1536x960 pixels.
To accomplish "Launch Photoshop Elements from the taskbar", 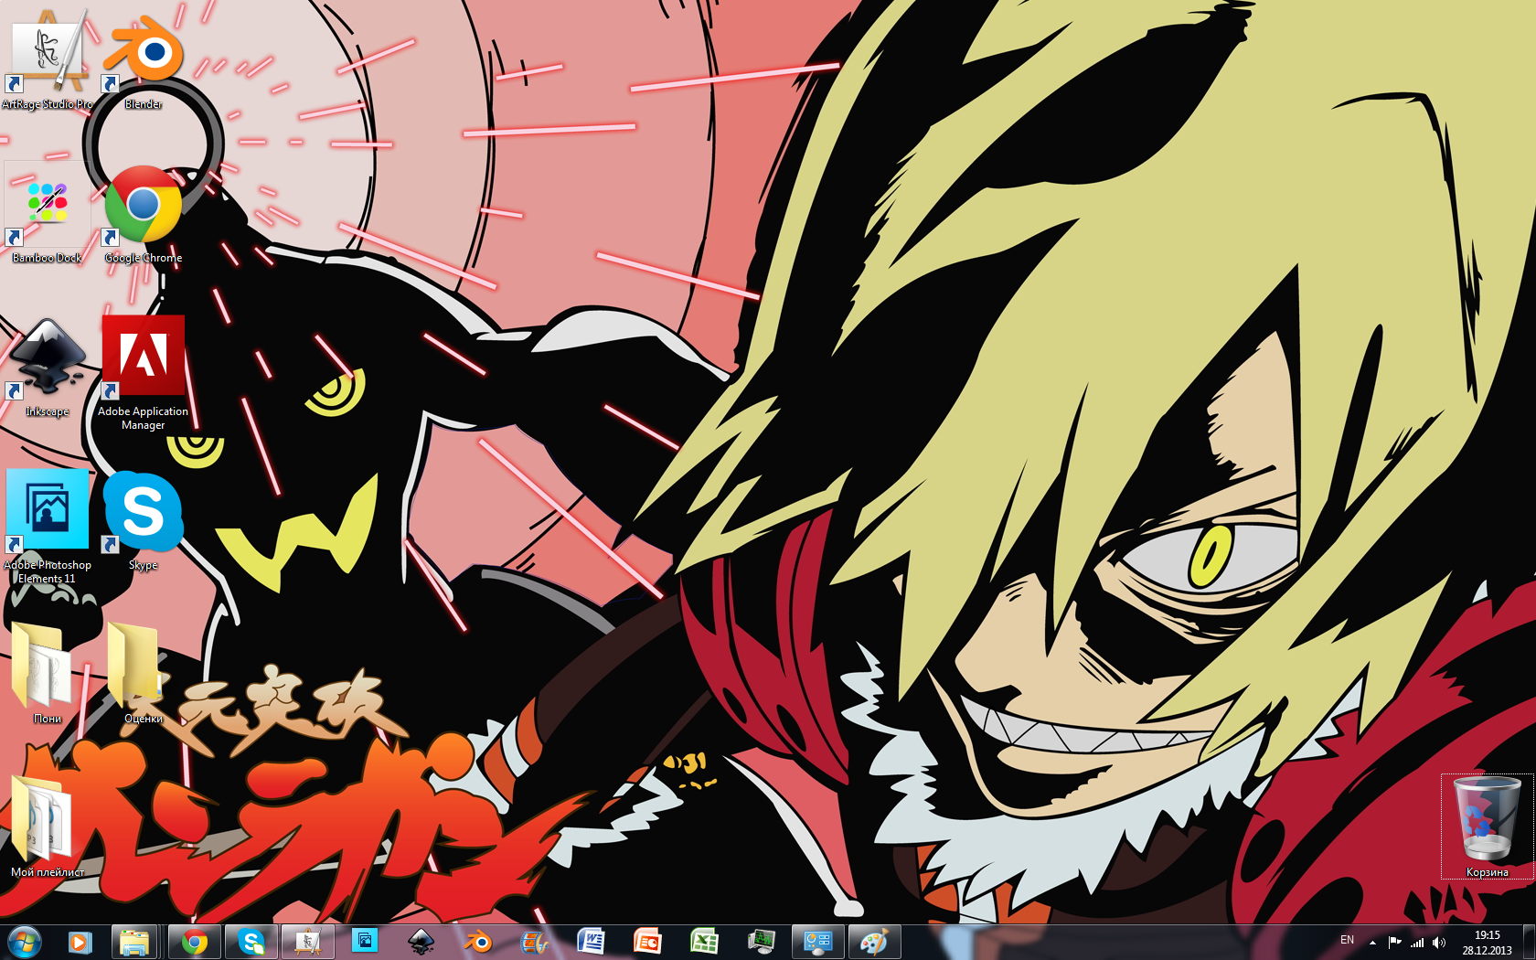I will coord(365,942).
